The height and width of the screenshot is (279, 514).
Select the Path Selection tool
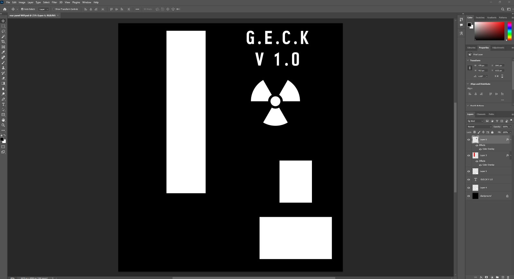[3, 109]
